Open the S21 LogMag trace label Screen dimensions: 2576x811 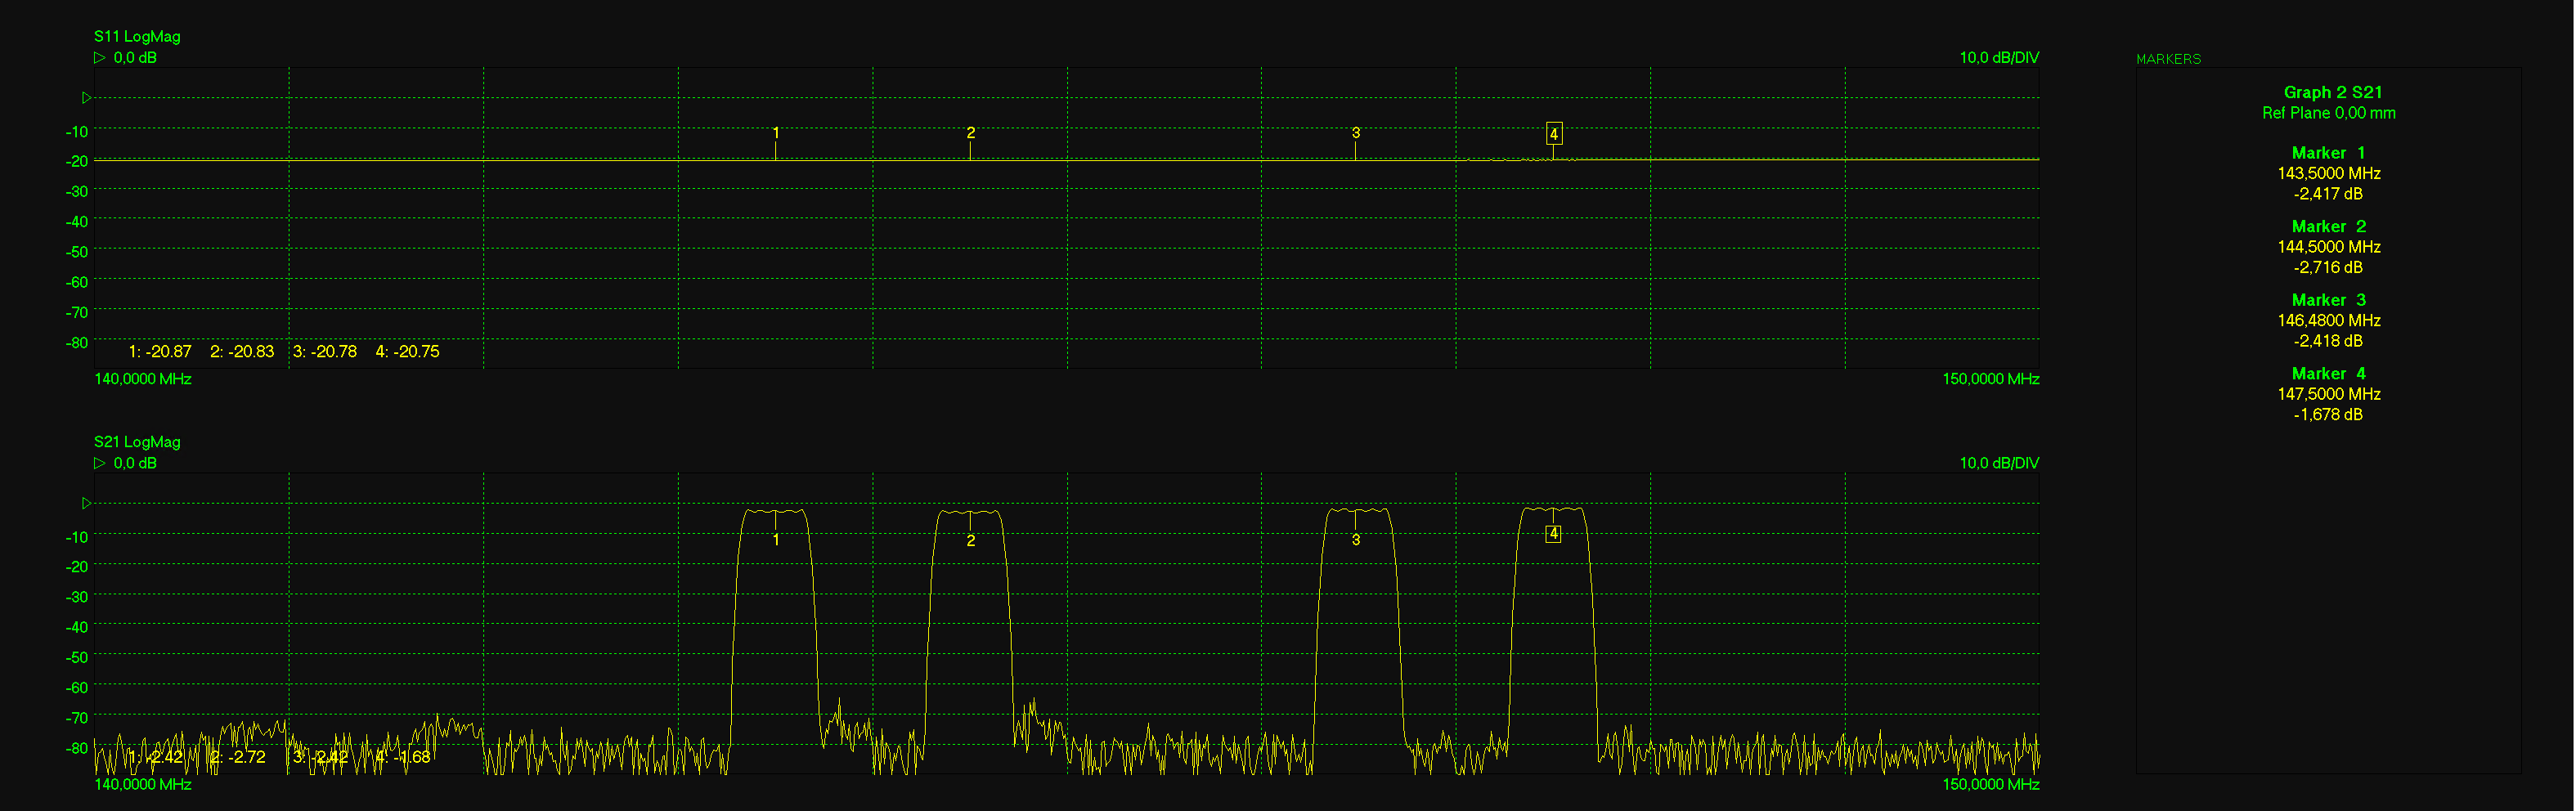coord(137,442)
